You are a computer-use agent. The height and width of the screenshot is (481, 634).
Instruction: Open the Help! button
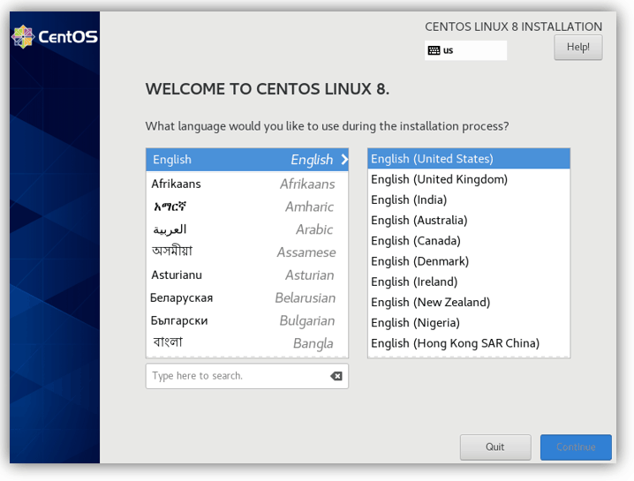pyautogui.click(x=577, y=48)
